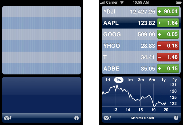Toggle the red -1.48 change badge
Viewport: 183px width, 125px height.
(168, 57)
